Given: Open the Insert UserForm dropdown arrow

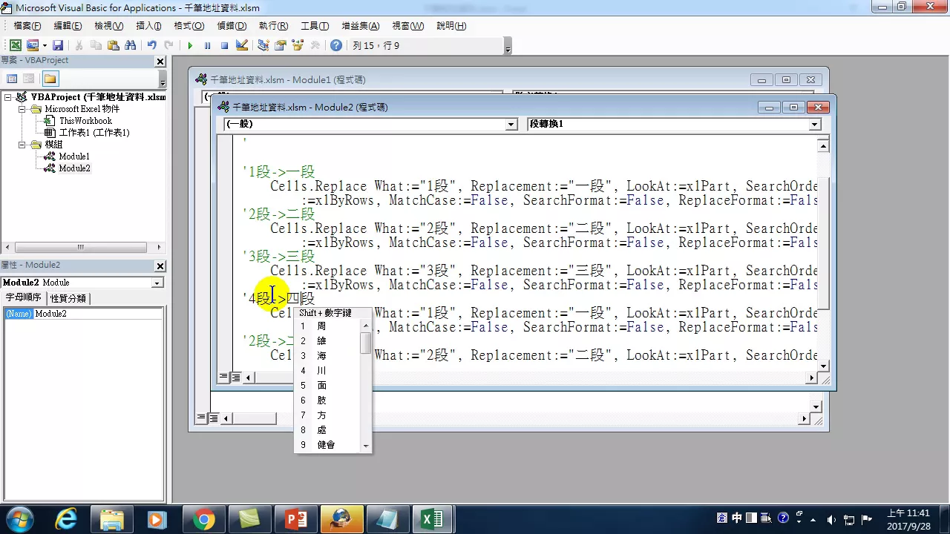Looking at the screenshot, I should [x=45, y=46].
